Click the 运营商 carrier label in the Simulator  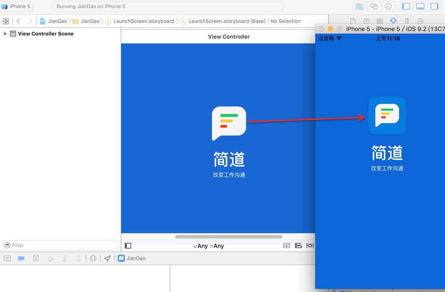pos(326,38)
